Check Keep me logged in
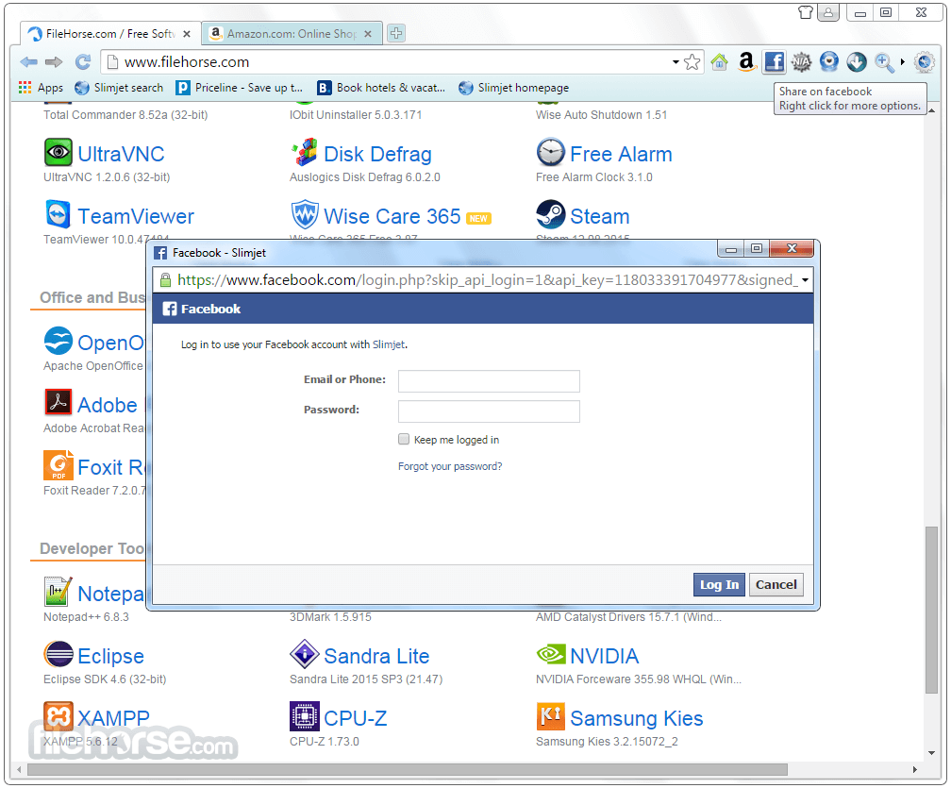951x788 pixels. [x=404, y=439]
